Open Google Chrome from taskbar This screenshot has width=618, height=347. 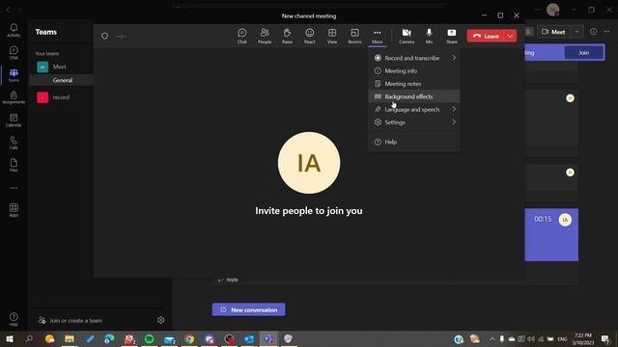[x=189, y=338]
